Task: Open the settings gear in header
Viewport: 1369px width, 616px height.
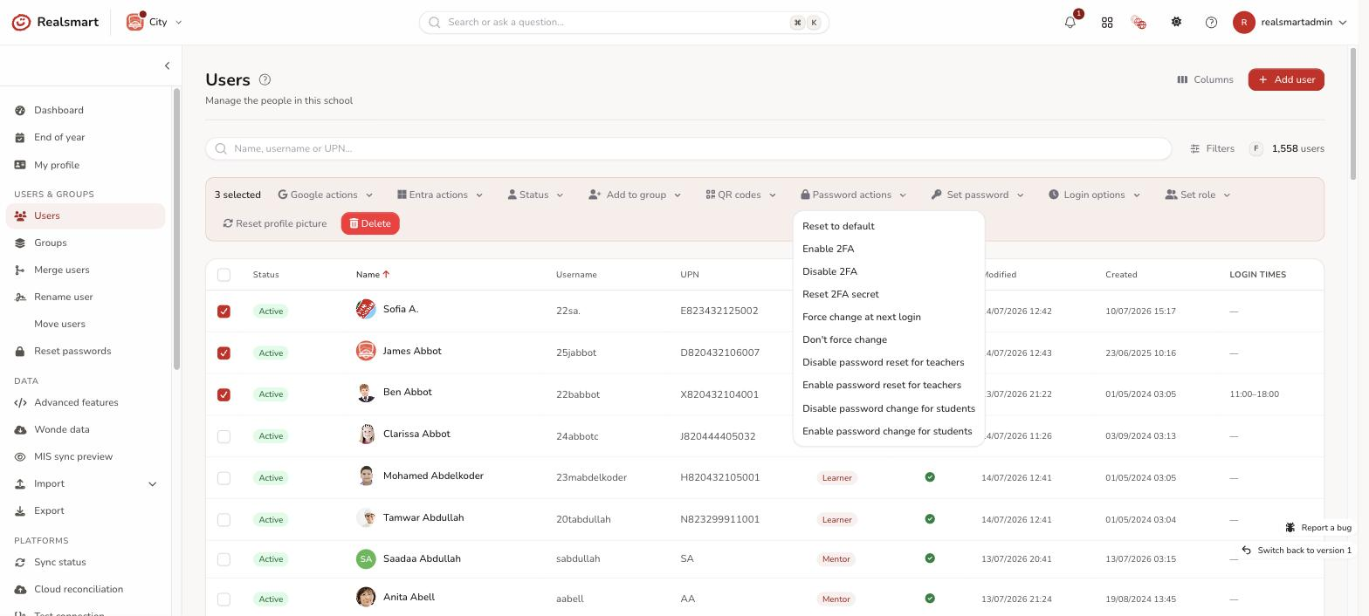Action: [x=1176, y=22]
